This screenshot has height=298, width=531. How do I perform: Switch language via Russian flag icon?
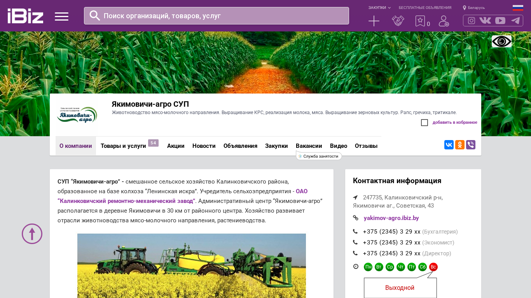tap(518, 8)
